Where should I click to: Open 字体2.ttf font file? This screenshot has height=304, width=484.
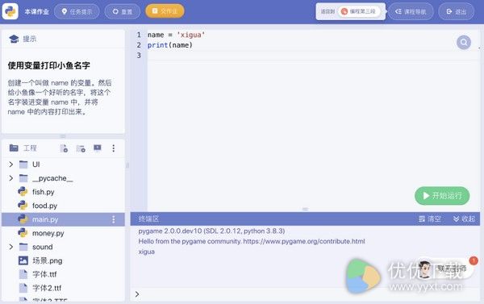tap(63, 288)
